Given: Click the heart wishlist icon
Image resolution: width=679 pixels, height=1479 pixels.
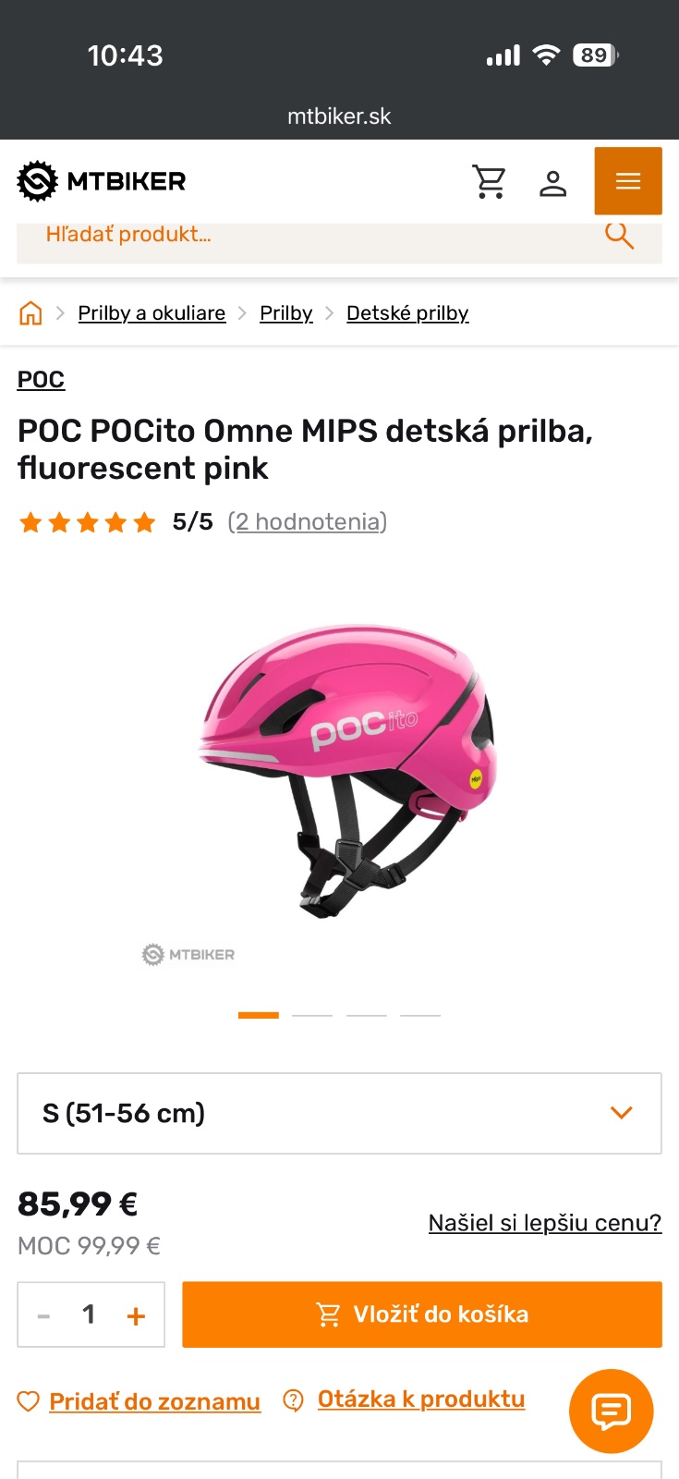Looking at the screenshot, I should tap(29, 1401).
